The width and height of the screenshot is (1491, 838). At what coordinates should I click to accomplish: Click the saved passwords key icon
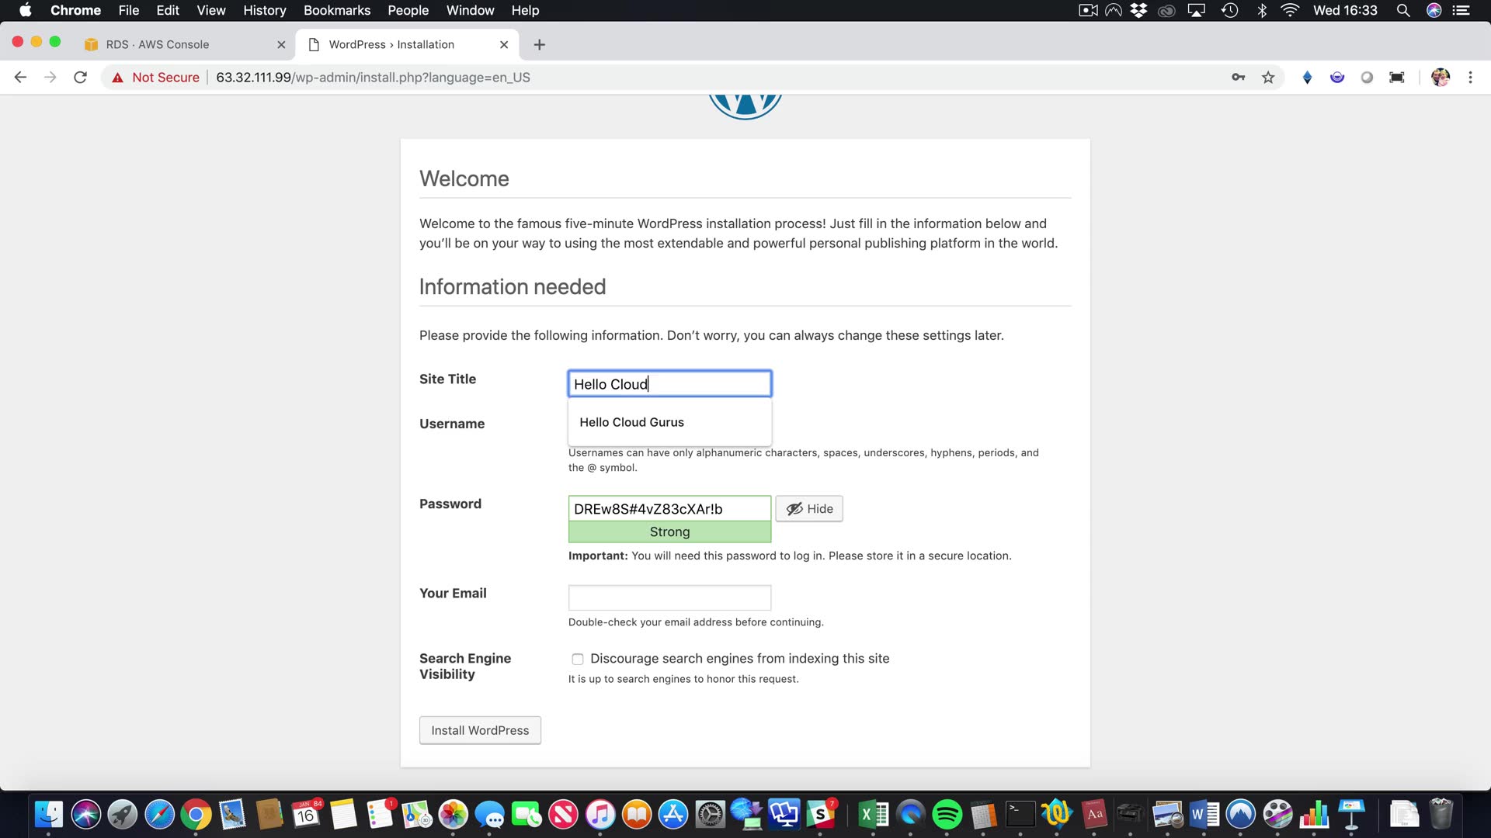tap(1238, 78)
